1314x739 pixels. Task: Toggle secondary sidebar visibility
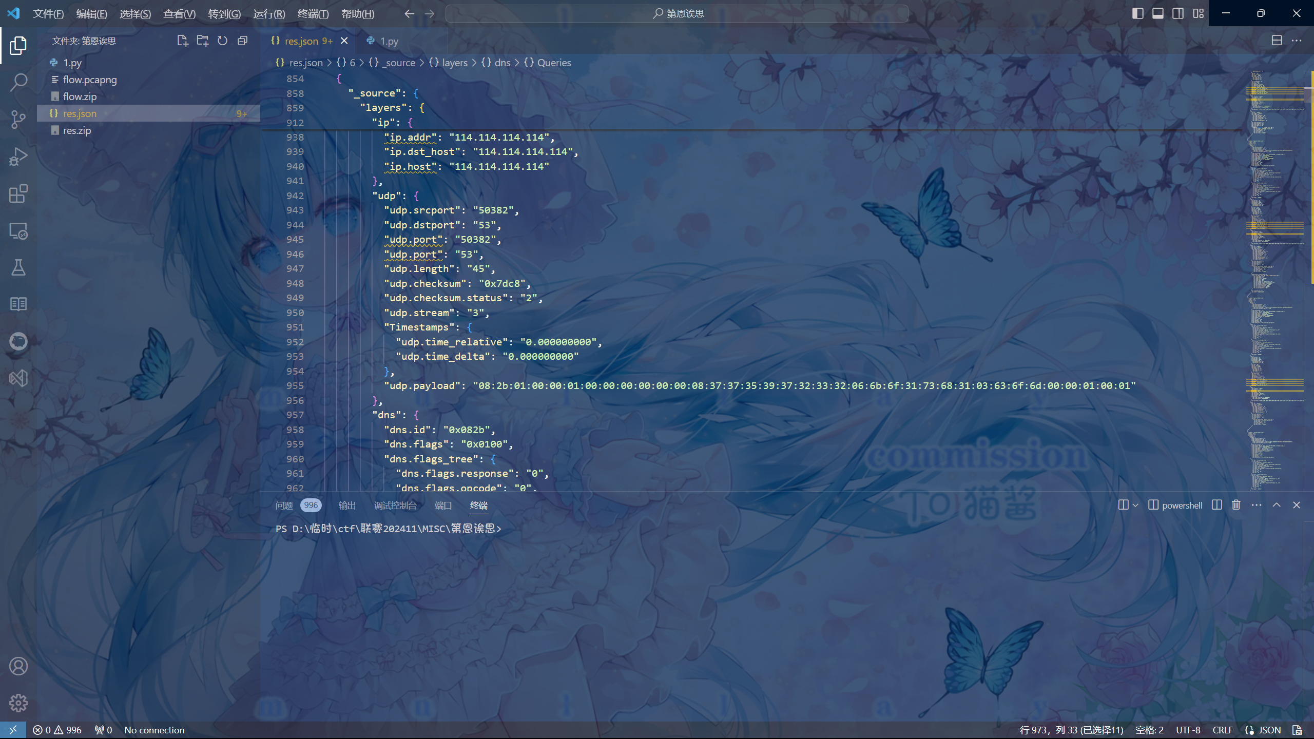1178,13
